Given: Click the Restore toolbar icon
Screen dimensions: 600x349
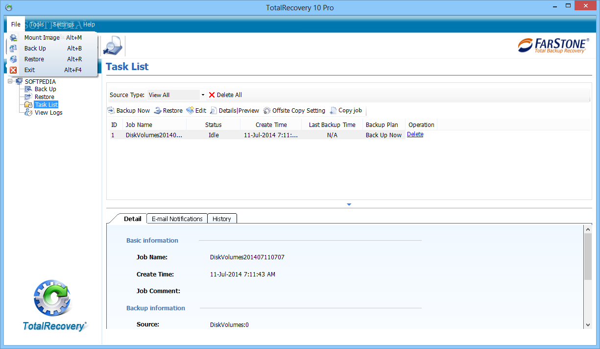Looking at the screenshot, I should 158,111.
